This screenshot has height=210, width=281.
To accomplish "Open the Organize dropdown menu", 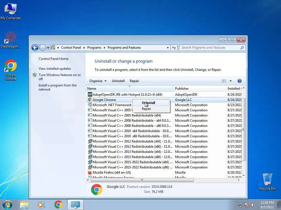I will pyautogui.click(x=98, y=81).
